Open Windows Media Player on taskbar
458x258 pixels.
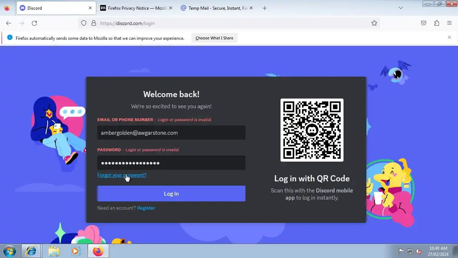pos(75,251)
